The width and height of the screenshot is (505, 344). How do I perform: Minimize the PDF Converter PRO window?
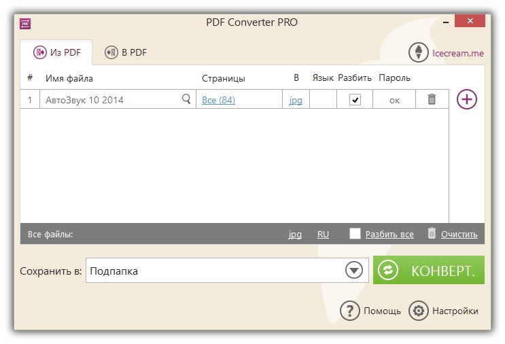click(x=446, y=22)
